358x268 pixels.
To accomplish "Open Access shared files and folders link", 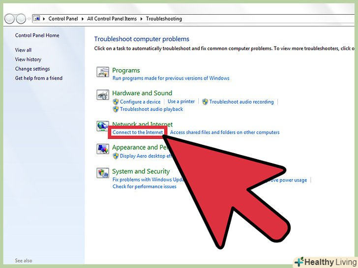I will click(225, 132).
